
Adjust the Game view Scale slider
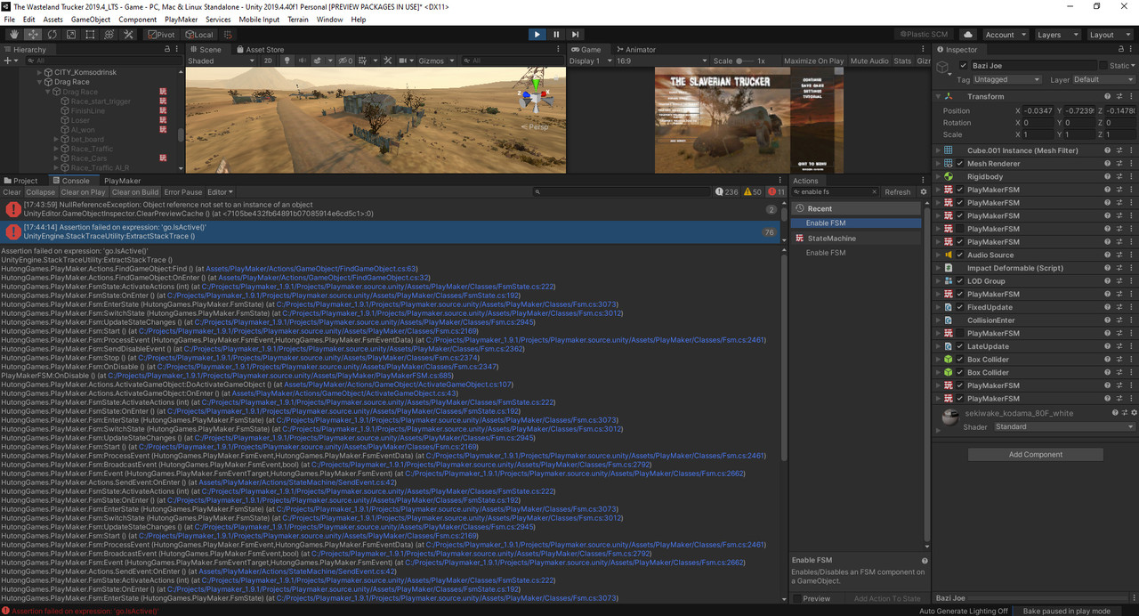[x=746, y=61]
